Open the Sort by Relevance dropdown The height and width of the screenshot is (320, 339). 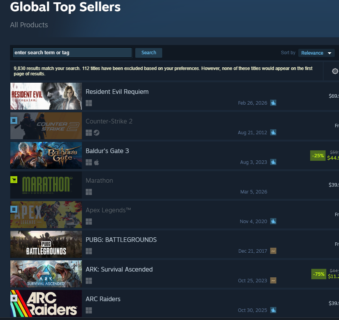316,53
